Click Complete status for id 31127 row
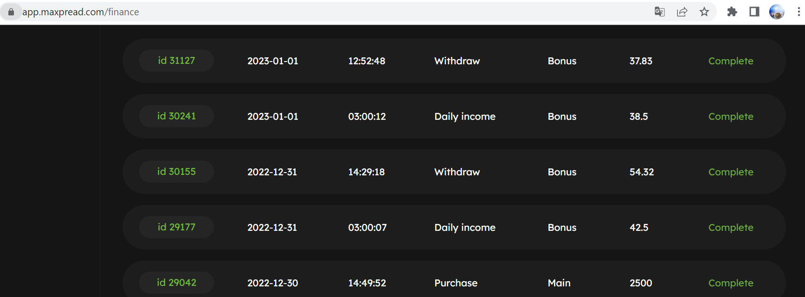Viewport: 805px width, 297px height. pos(731,61)
